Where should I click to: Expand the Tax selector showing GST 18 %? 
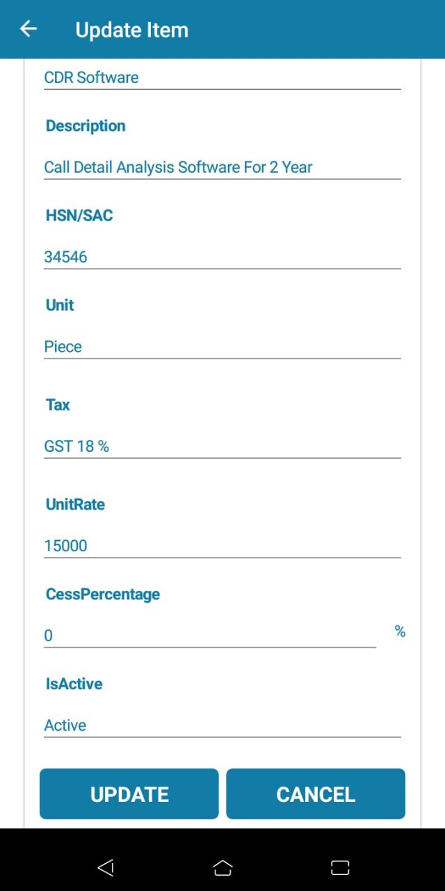[222, 446]
